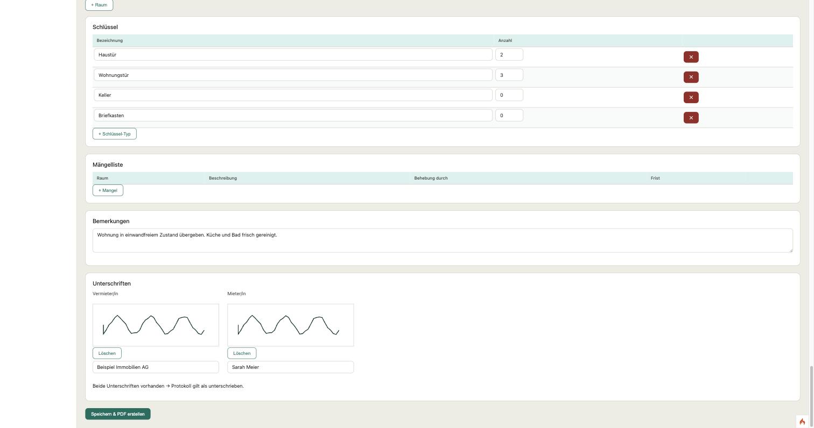The image size is (814, 428).
Task: Click the Schlüssel section heading
Action: click(105, 27)
